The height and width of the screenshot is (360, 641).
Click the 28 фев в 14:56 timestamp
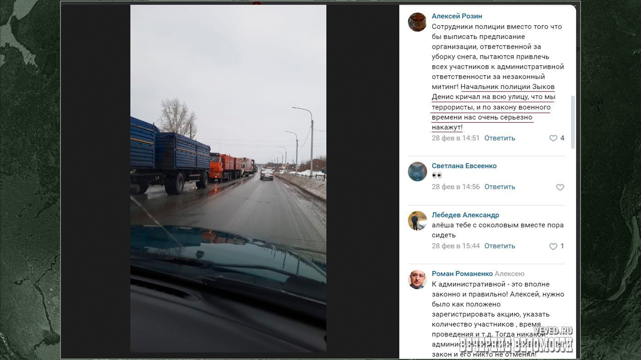455,187
